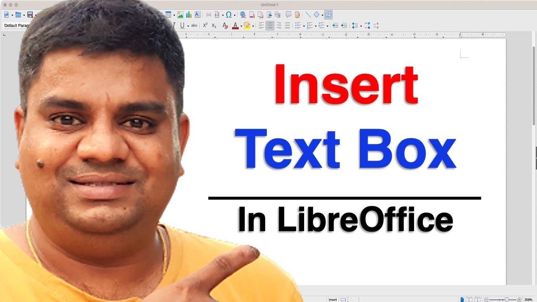
Task: Click the Outline List button
Action: 321,26
